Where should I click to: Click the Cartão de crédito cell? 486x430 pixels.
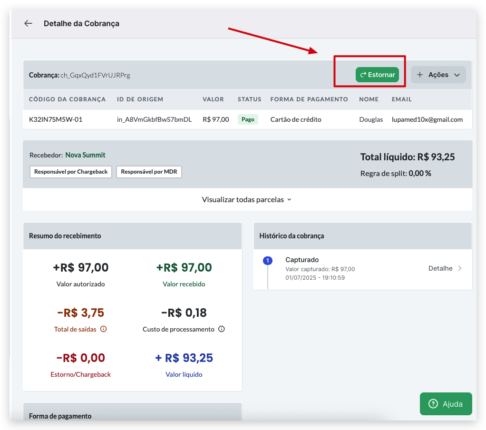[x=296, y=119]
